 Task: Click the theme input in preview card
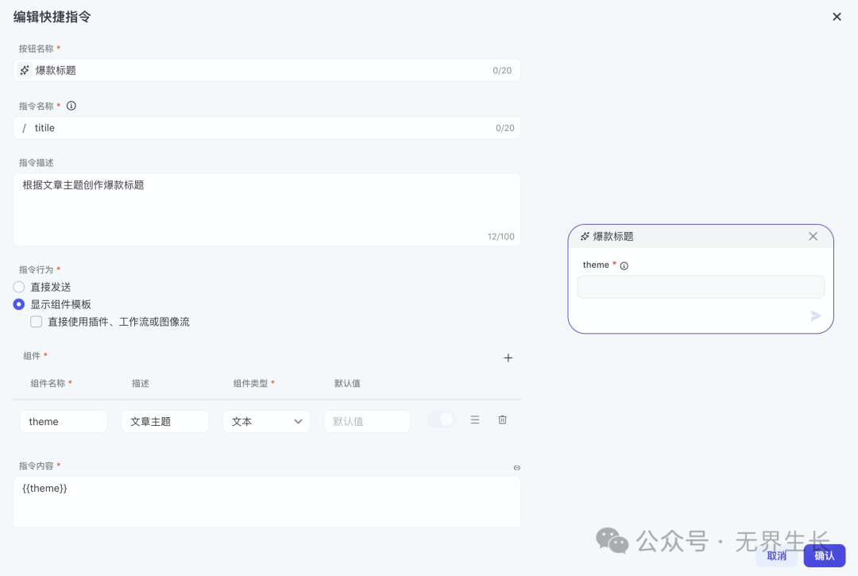click(701, 287)
